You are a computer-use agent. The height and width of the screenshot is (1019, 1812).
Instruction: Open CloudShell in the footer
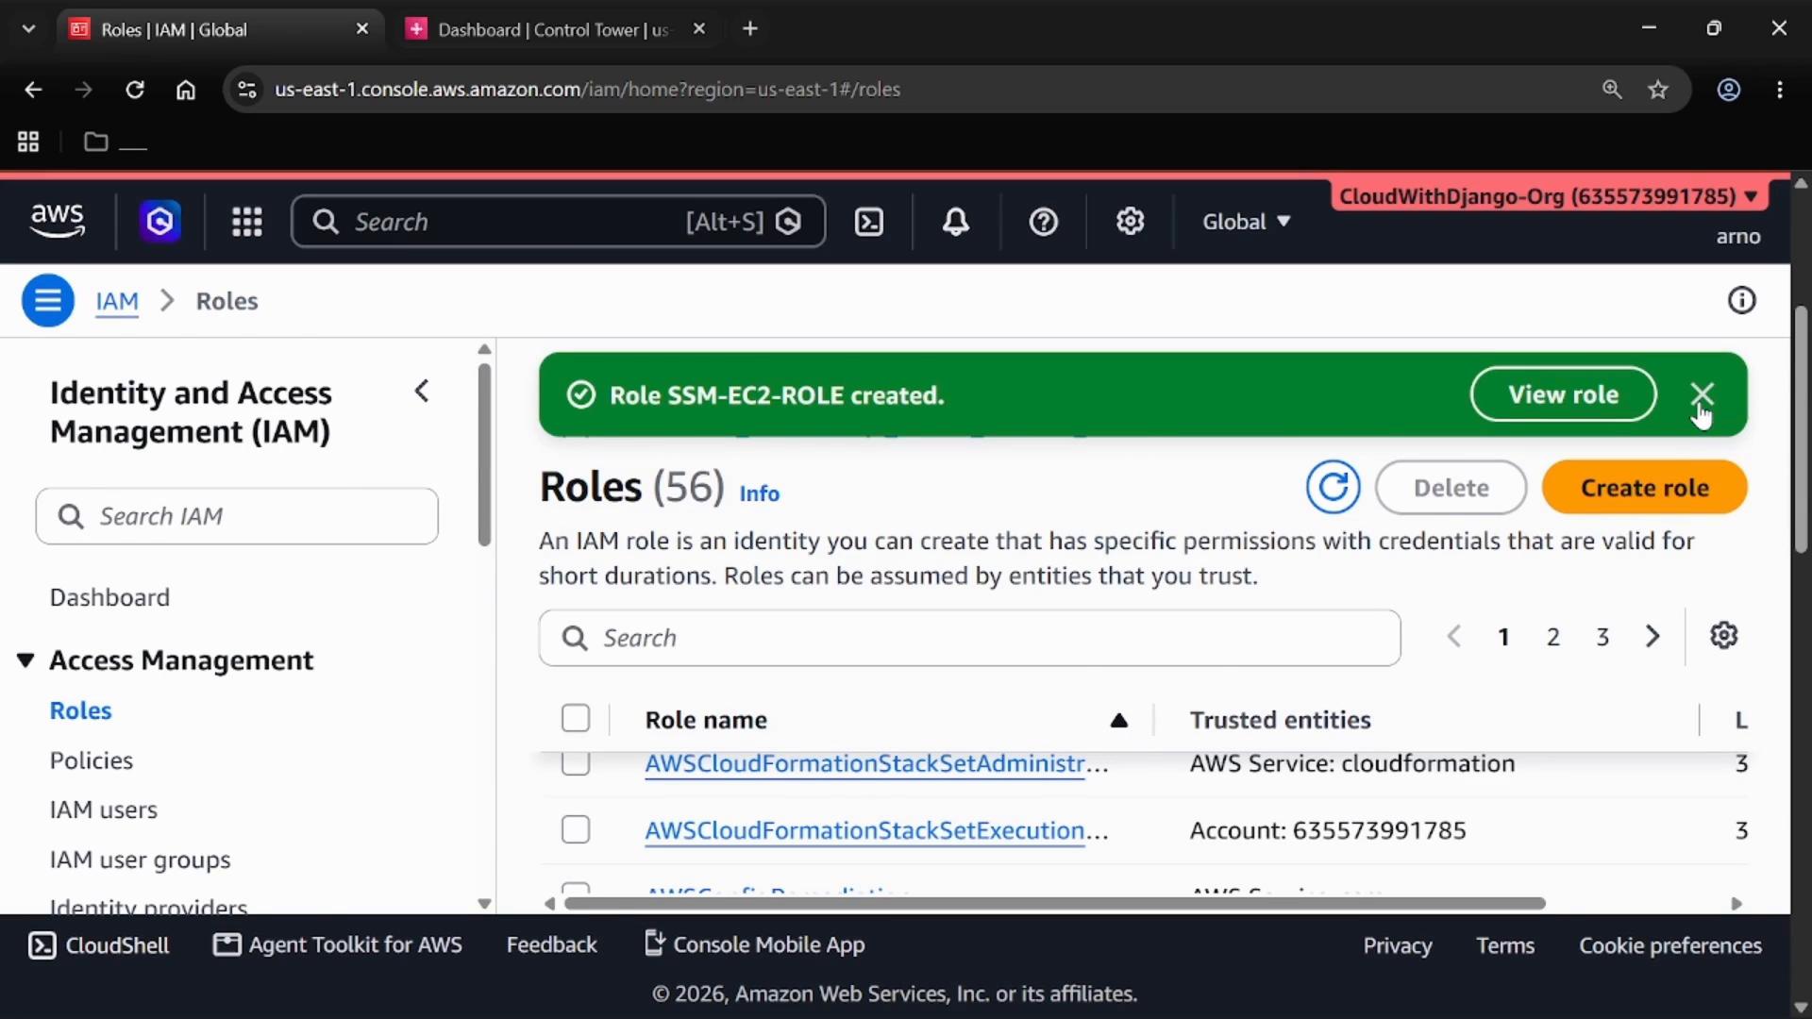[x=99, y=945]
